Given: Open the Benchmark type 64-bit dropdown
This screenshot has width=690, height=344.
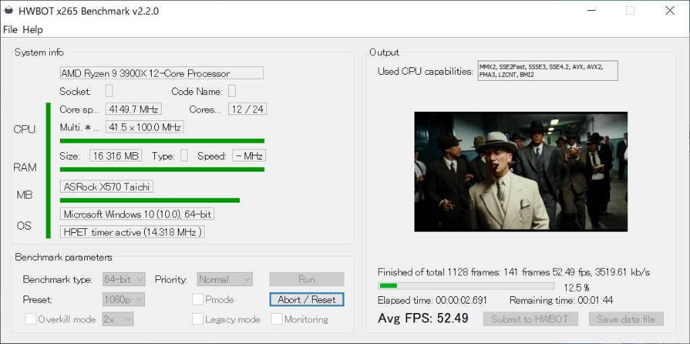Looking at the screenshot, I should (x=124, y=279).
